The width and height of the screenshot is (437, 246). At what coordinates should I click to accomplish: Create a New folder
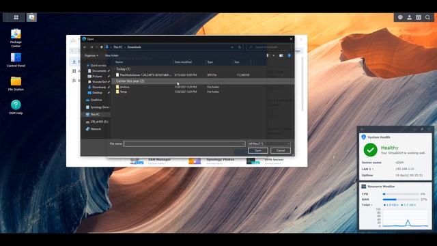[111, 55]
